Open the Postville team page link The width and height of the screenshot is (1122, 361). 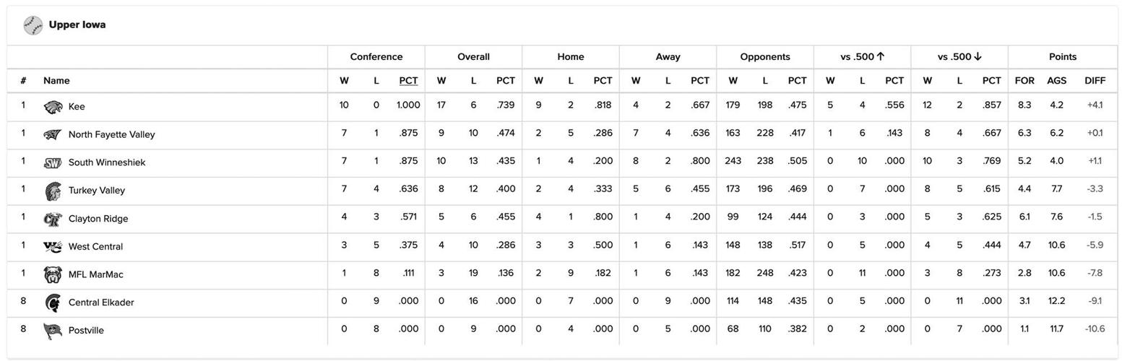[x=86, y=331]
